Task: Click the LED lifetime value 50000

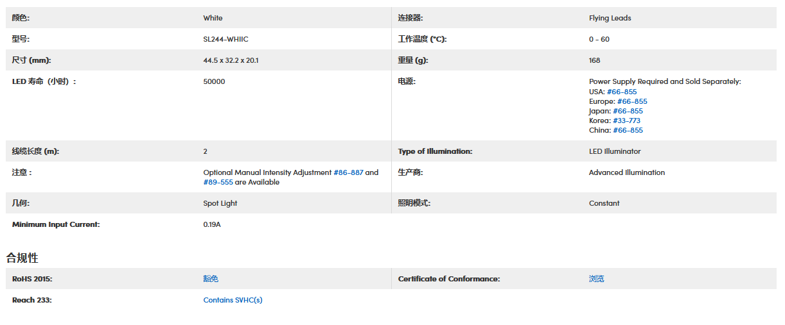Action: point(214,81)
